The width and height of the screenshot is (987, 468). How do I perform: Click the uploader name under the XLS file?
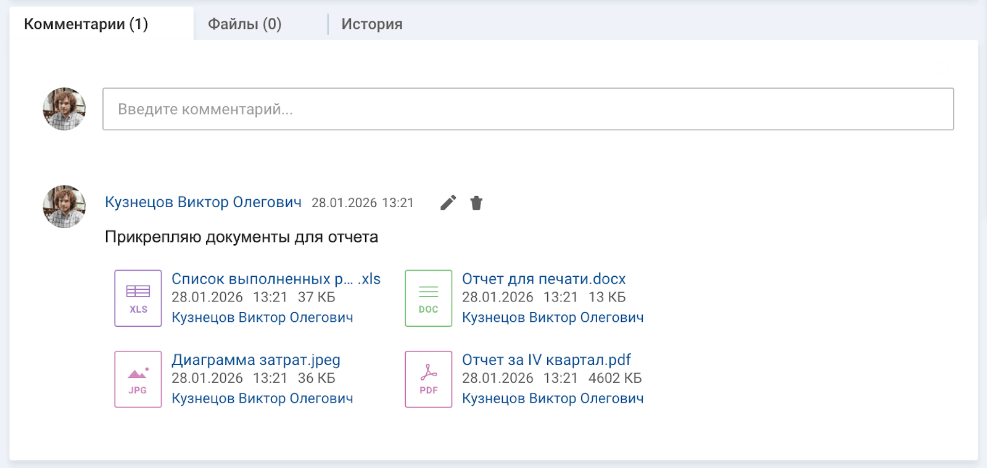point(262,318)
